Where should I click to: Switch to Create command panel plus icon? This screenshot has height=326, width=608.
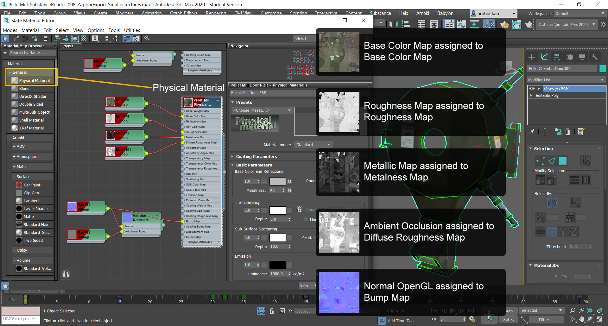532,57
